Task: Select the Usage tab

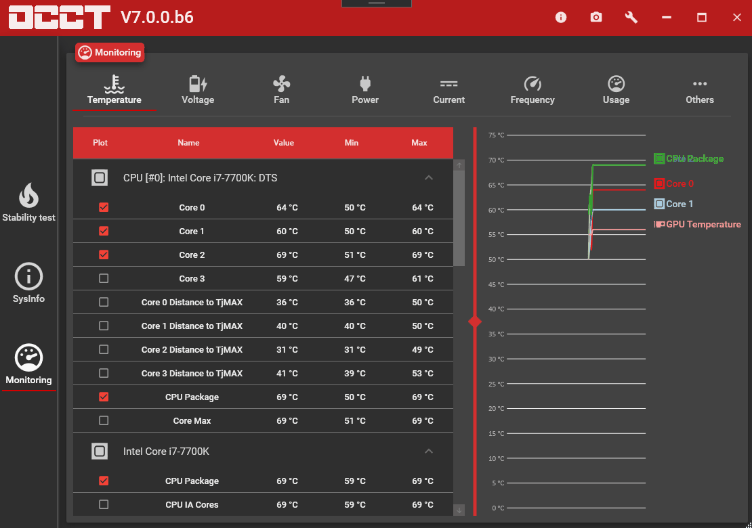Action: 616,90
